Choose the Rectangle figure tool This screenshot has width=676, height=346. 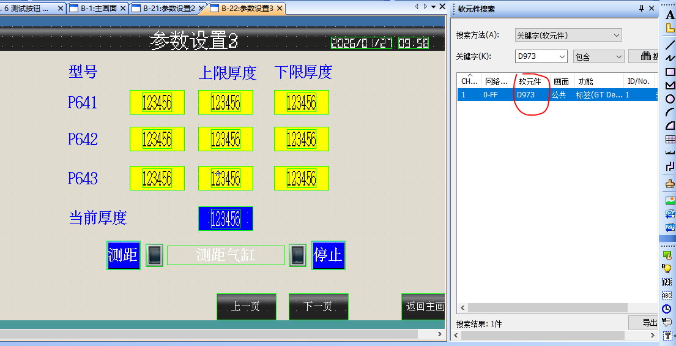[670, 72]
